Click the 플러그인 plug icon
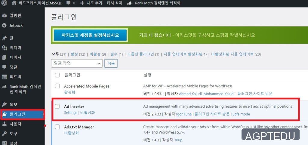Screen dimensions: 308x145 [4, 114]
